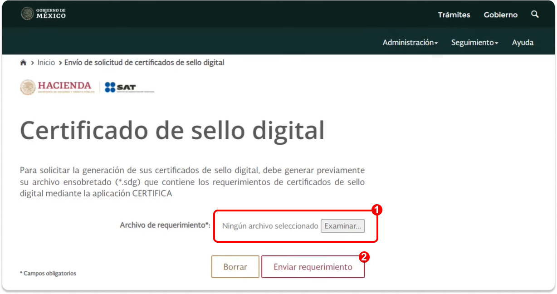Click the 'Ningún archivo seleccionado' file field
The width and height of the screenshot is (557, 294).
[x=270, y=226]
